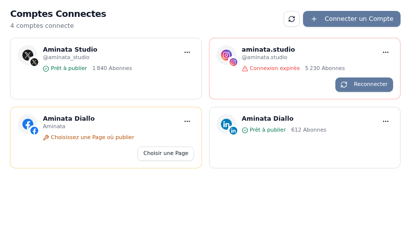Click the green check icon on X account
This screenshot has height=230, width=410.
(x=46, y=69)
